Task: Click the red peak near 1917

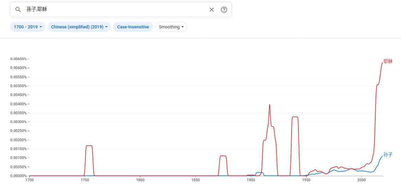Action: tap(270, 105)
